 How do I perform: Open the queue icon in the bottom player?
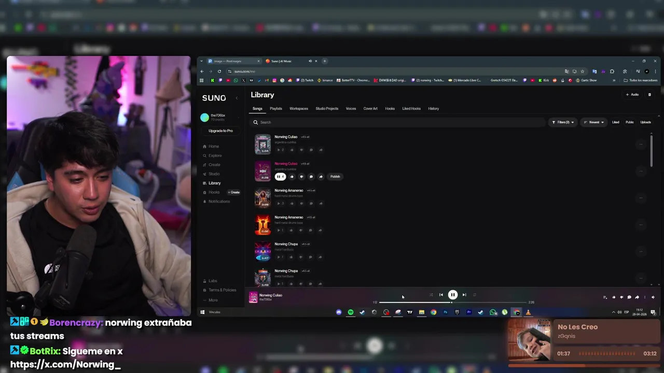[605, 297]
